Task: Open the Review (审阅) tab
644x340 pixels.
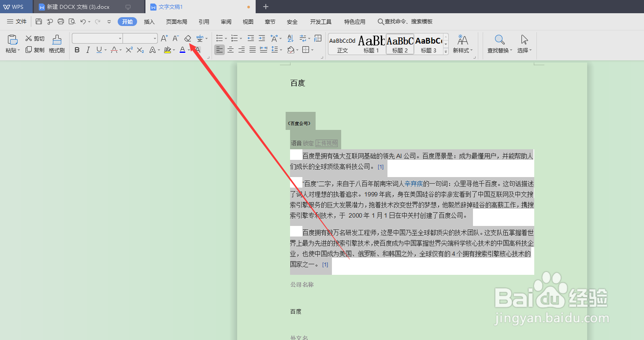Action: click(226, 22)
